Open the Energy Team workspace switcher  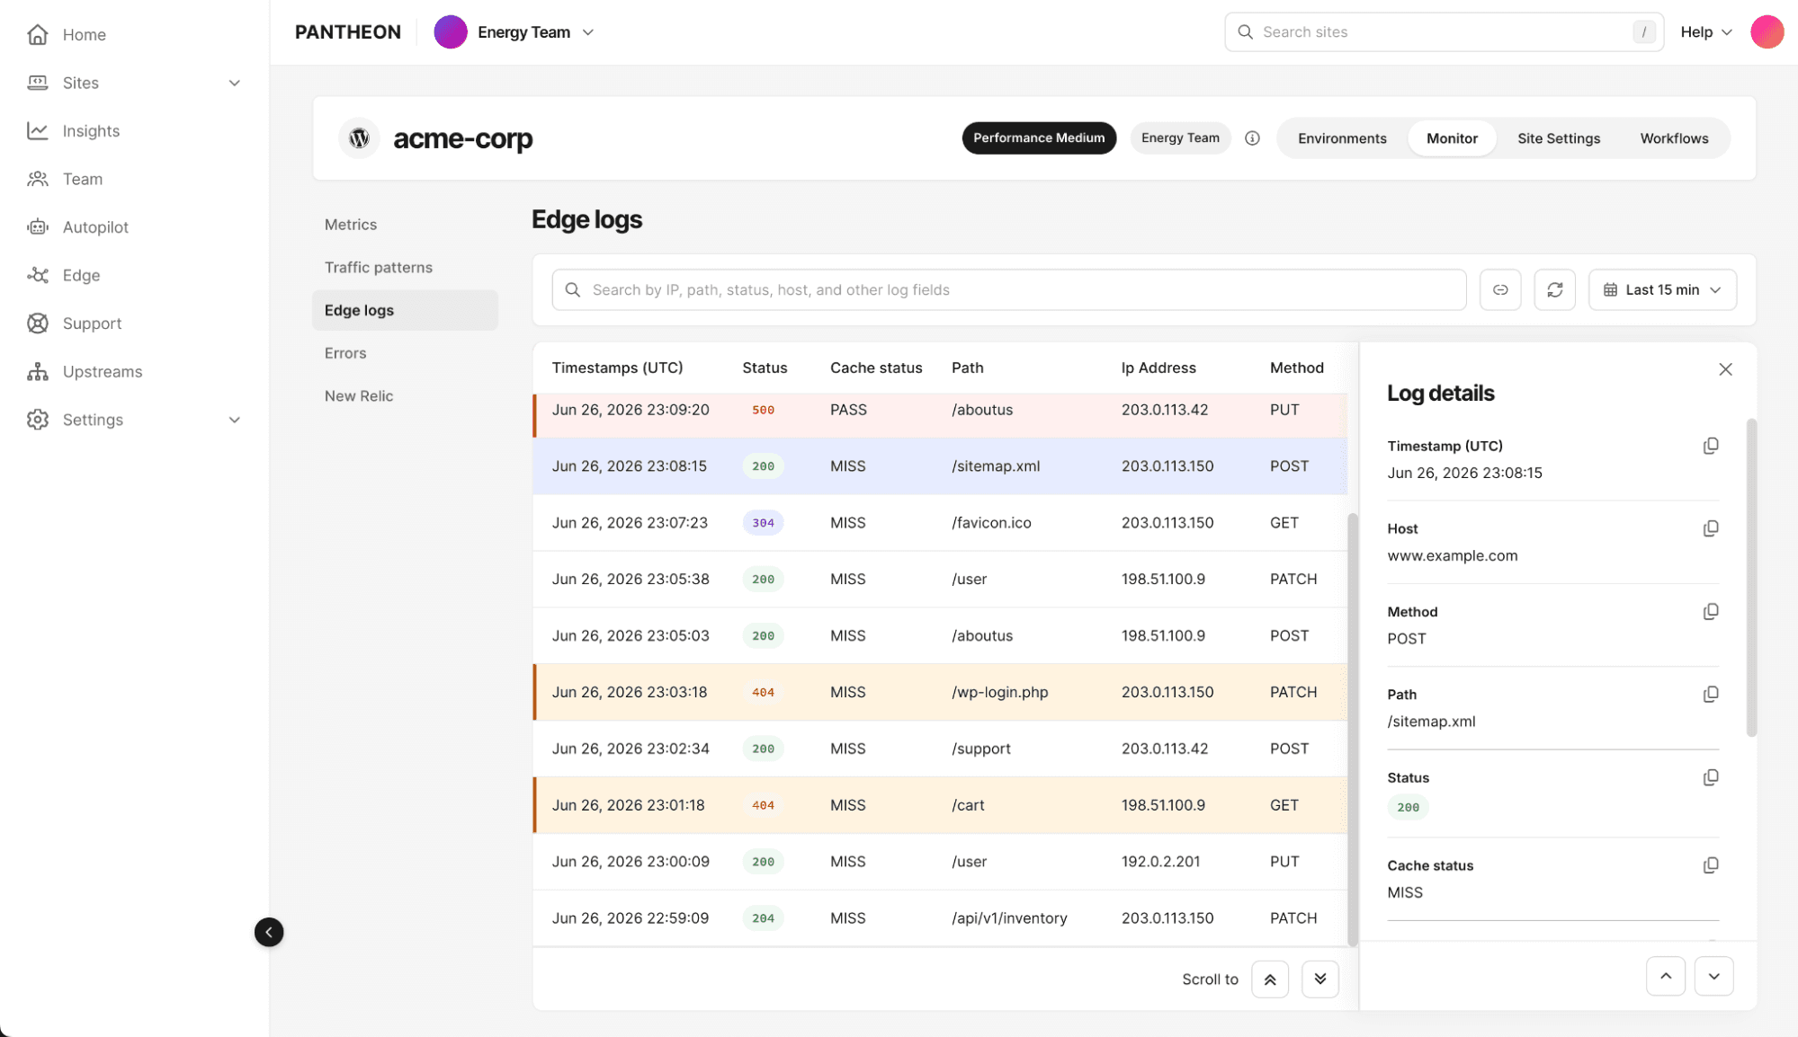514,32
